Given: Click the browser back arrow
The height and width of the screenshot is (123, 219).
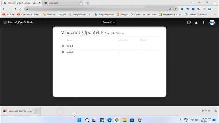Looking at the screenshot, I should 4,9.
